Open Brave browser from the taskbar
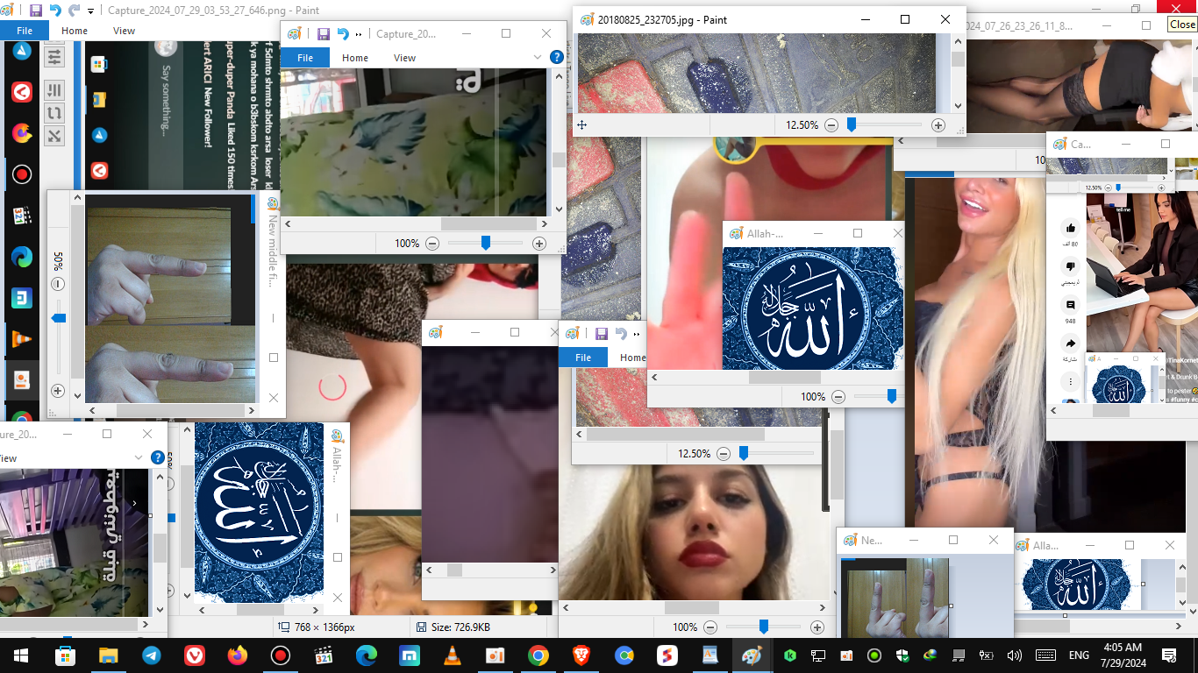Viewport: 1198px width, 673px height. (x=581, y=655)
